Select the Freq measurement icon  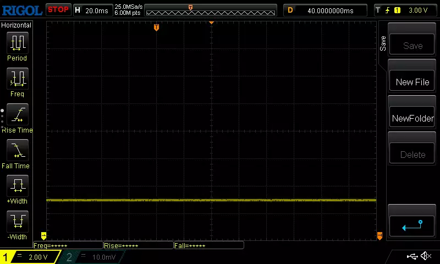[x=18, y=78]
